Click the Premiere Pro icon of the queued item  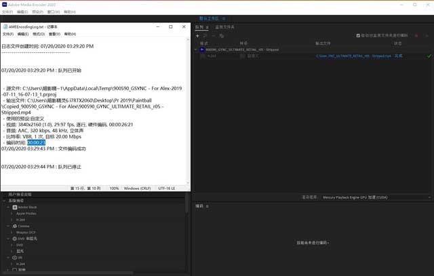(202, 50)
